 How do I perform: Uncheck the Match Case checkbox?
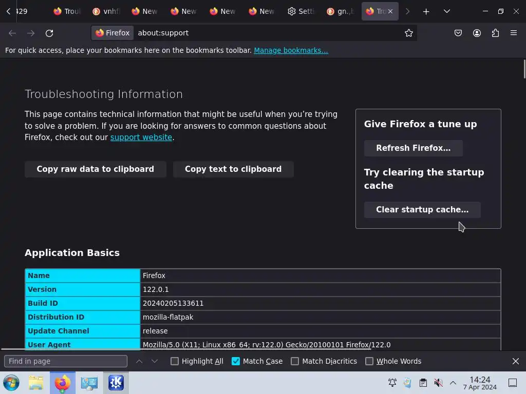coord(236,361)
